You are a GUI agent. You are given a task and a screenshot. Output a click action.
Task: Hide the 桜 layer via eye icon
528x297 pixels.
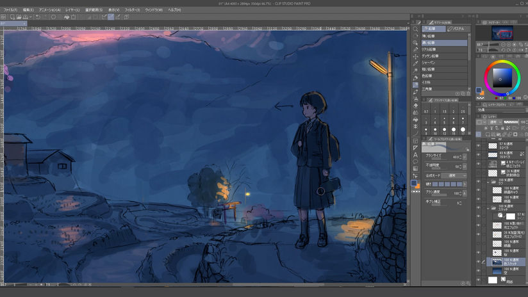[x=479, y=253]
